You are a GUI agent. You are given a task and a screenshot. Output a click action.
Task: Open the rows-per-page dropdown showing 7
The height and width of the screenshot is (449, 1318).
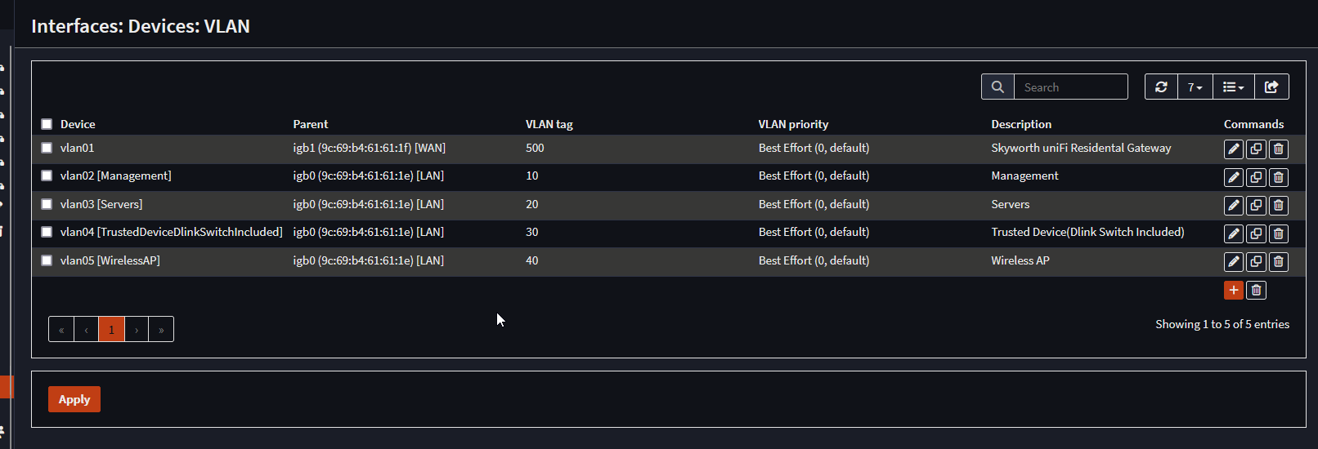pyautogui.click(x=1195, y=87)
